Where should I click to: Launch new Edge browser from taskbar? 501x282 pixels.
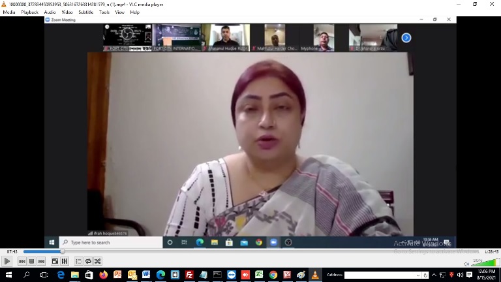point(160,275)
